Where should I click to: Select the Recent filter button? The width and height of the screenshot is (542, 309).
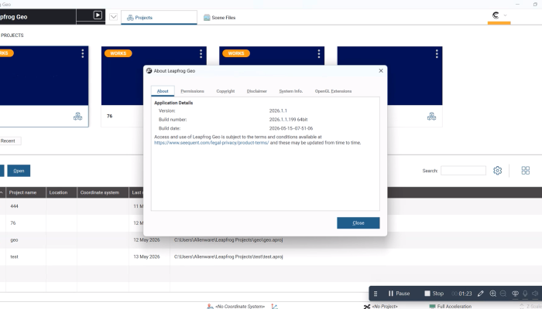[x=9, y=141]
